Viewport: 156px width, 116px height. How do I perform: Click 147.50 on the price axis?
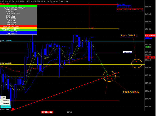(x=148, y=91)
